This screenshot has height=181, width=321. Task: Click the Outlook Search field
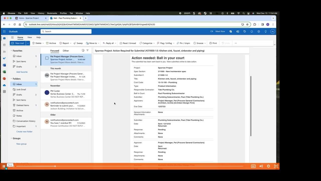click(66, 31)
